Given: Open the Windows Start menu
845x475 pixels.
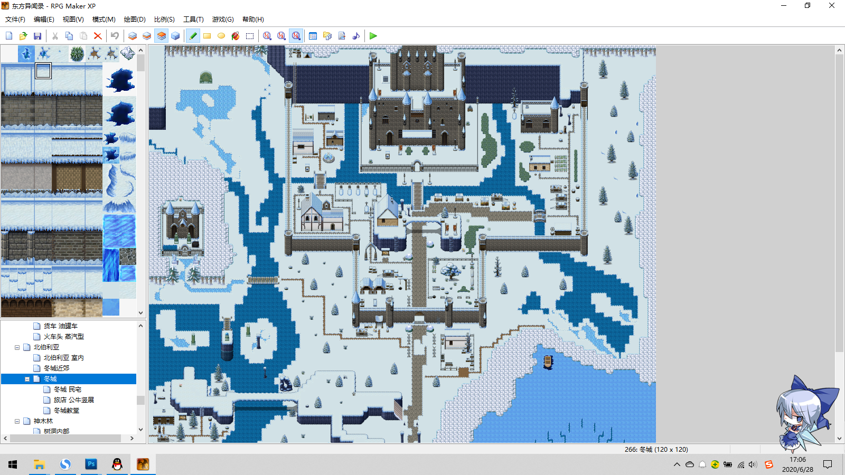Looking at the screenshot, I should 13,464.
